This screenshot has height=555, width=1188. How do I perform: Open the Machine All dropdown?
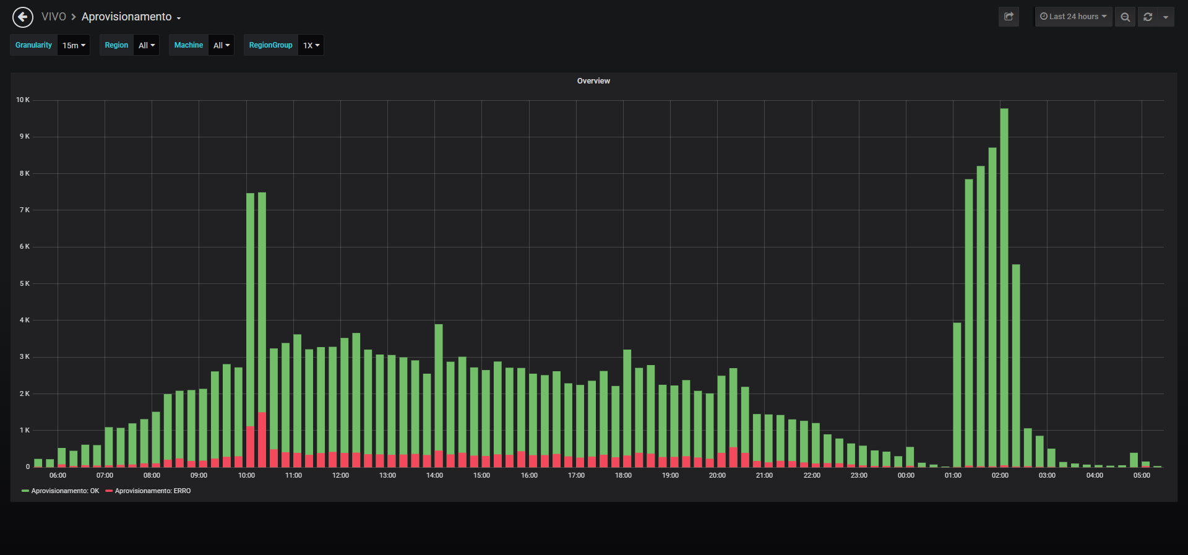coord(222,45)
